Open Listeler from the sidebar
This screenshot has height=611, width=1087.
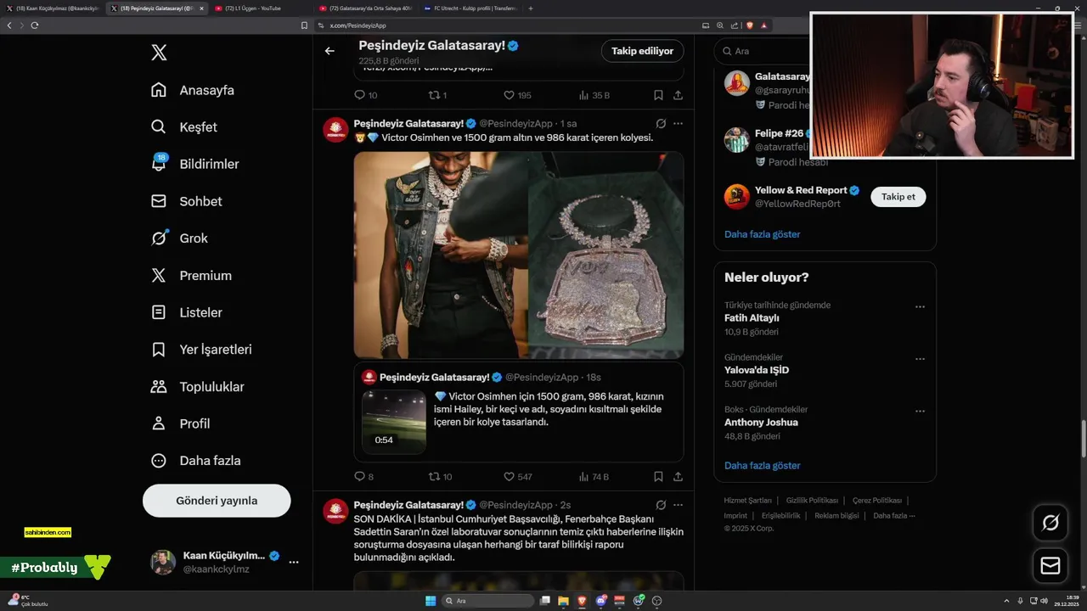tap(187, 312)
